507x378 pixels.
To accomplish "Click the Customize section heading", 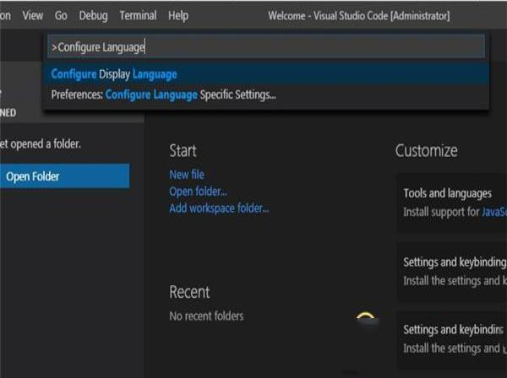I will (x=427, y=151).
